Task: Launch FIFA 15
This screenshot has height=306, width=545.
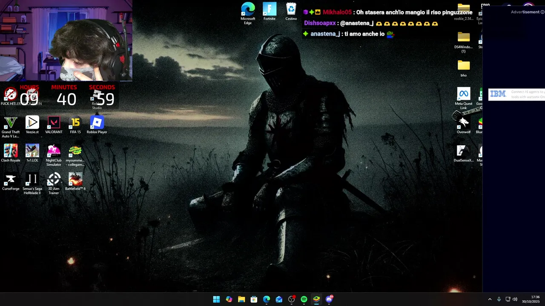Action: click(x=75, y=125)
